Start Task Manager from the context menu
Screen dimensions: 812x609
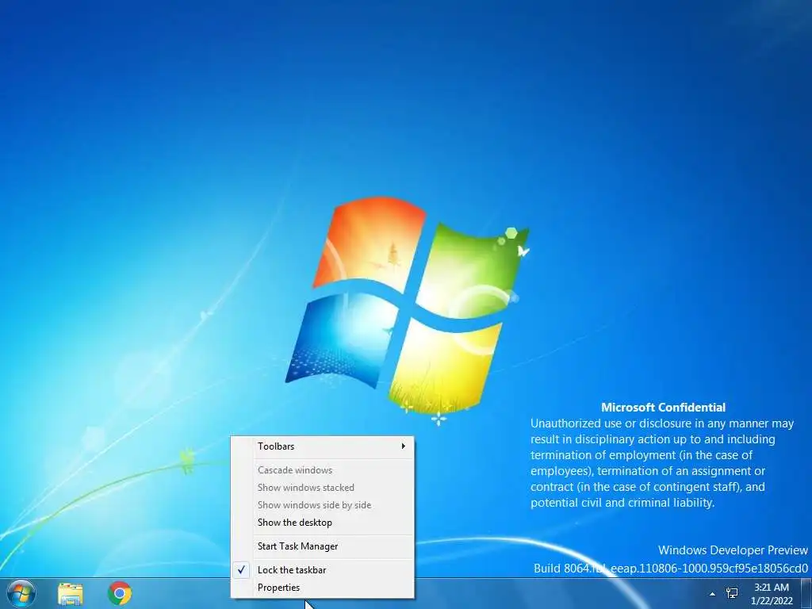pos(323,546)
